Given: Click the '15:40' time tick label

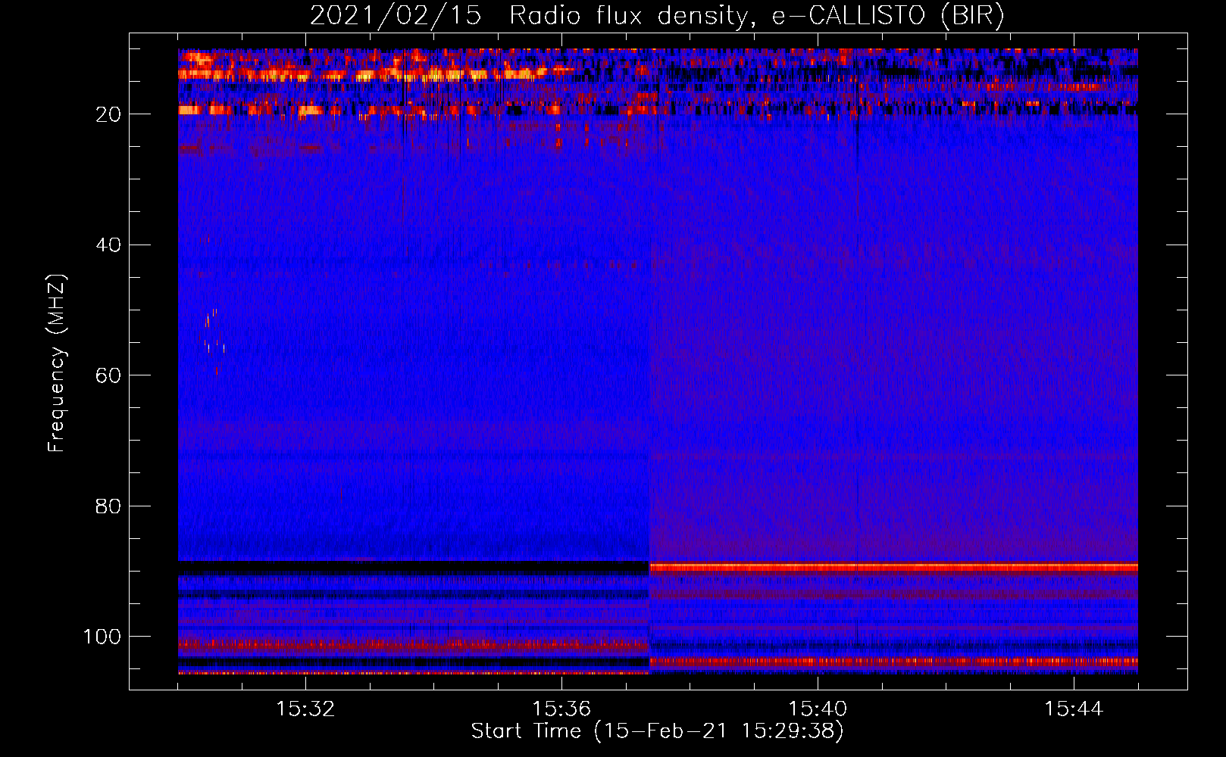Looking at the screenshot, I should click(x=818, y=709).
